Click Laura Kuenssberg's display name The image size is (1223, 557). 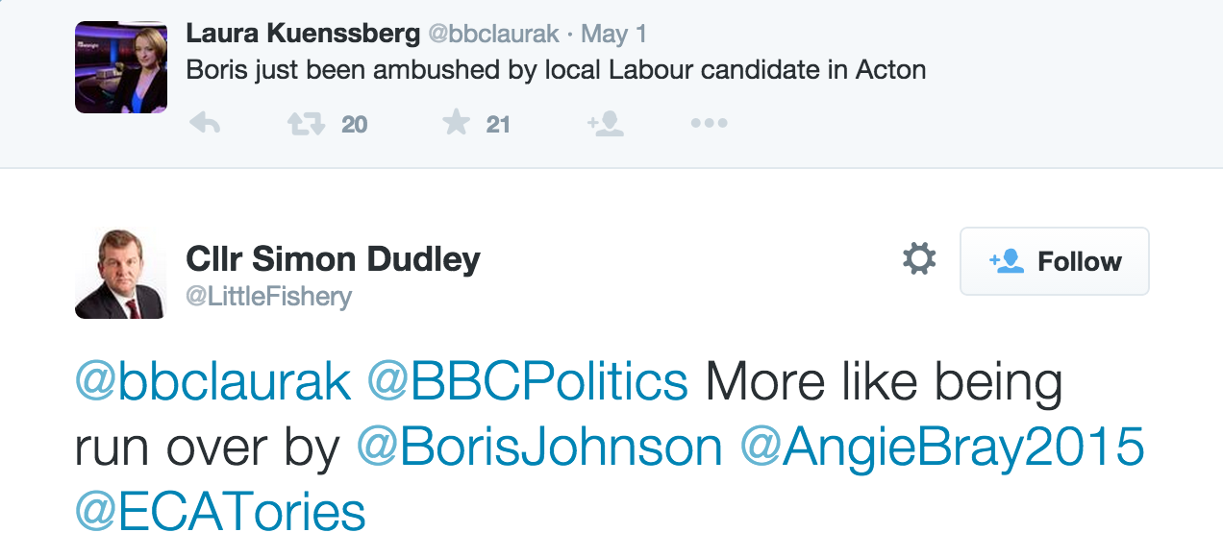pyautogui.click(x=302, y=34)
